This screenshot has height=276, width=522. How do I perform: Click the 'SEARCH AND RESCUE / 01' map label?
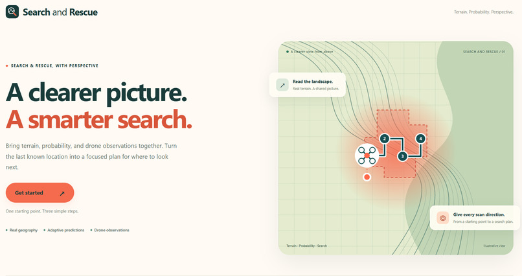[484, 52]
